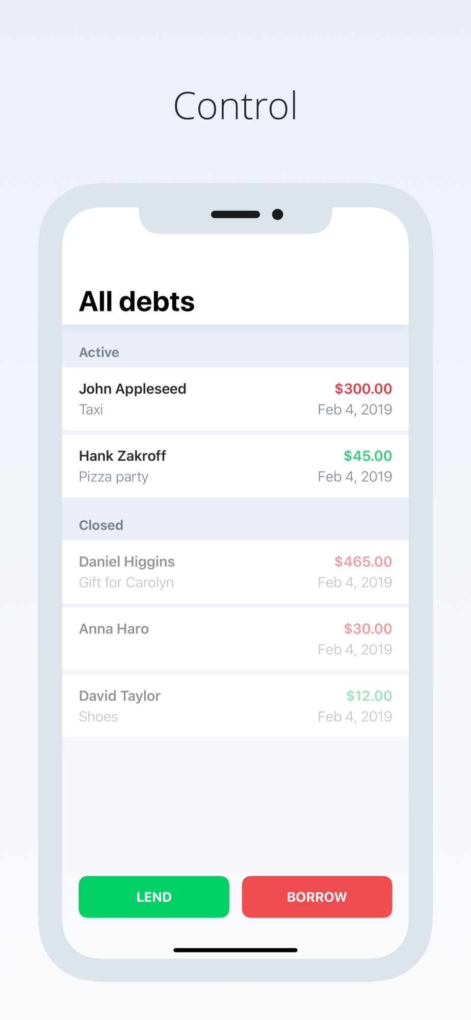Click the $12.00 amount for David Taylor
The width and height of the screenshot is (471, 1020).
(369, 696)
